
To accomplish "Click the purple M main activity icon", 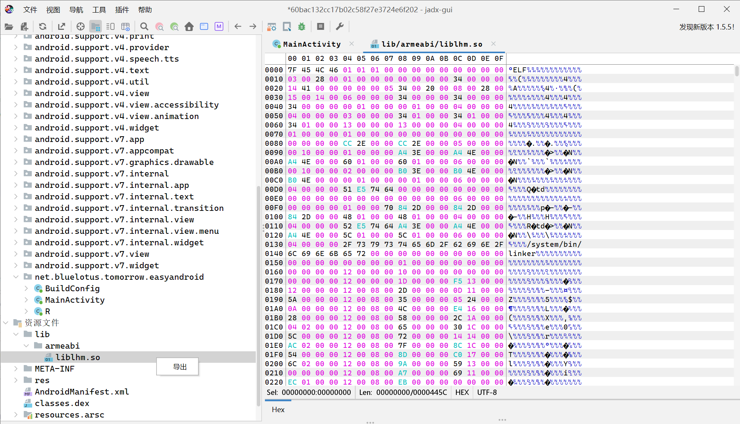I will pyautogui.click(x=219, y=26).
